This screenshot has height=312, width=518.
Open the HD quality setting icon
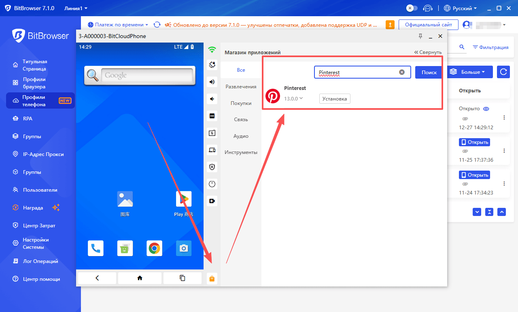pyautogui.click(x=212, y=116)
